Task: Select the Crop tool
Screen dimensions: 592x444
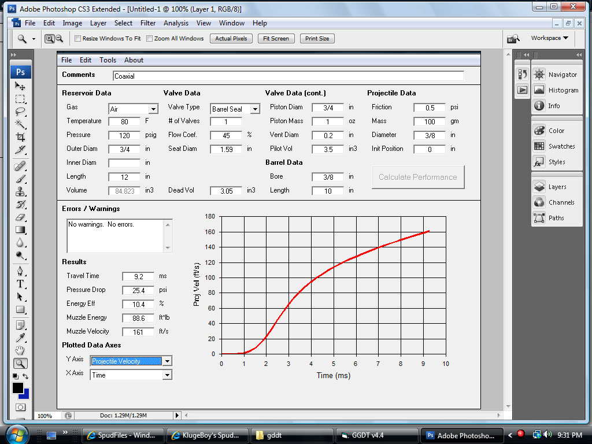Action: (20, 137)
